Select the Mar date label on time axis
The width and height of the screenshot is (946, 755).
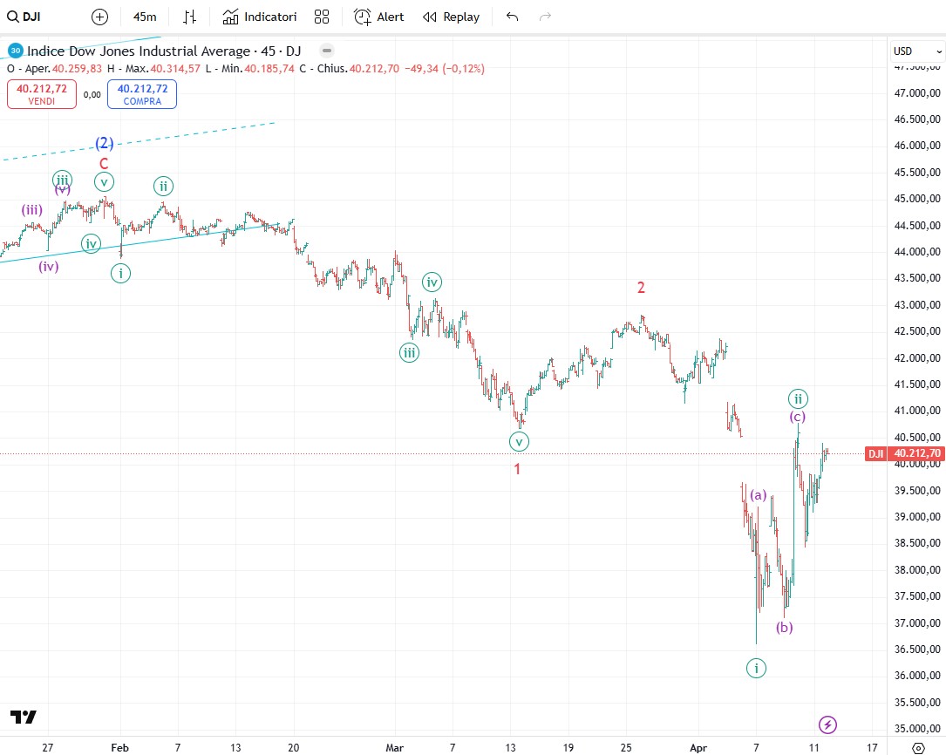pos(395,748)
